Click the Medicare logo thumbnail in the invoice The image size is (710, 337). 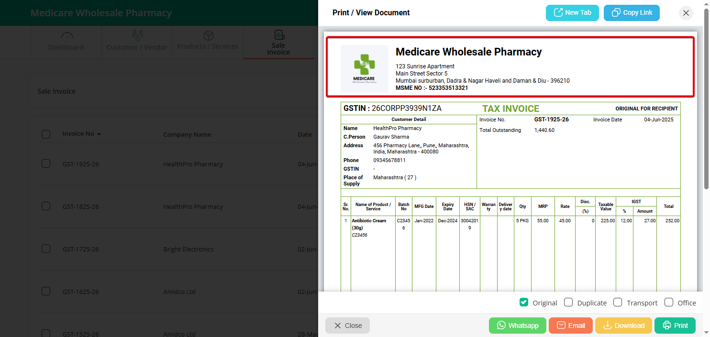[364, 69]
